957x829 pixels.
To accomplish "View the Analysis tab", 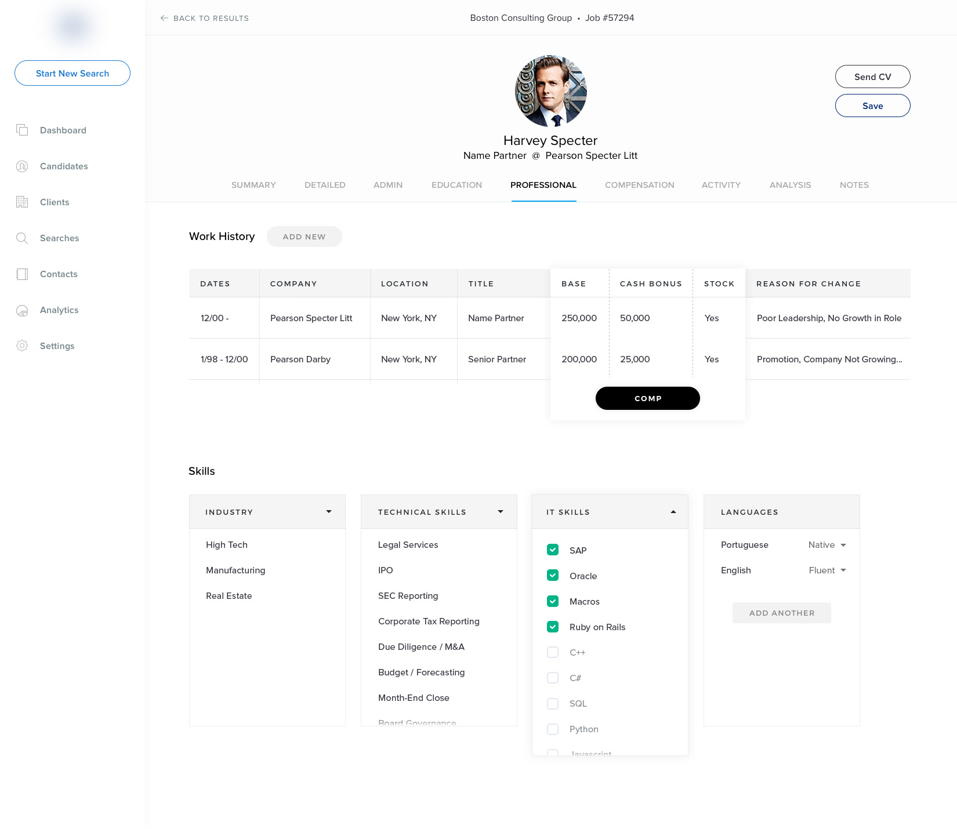I will tap(790, 185).
